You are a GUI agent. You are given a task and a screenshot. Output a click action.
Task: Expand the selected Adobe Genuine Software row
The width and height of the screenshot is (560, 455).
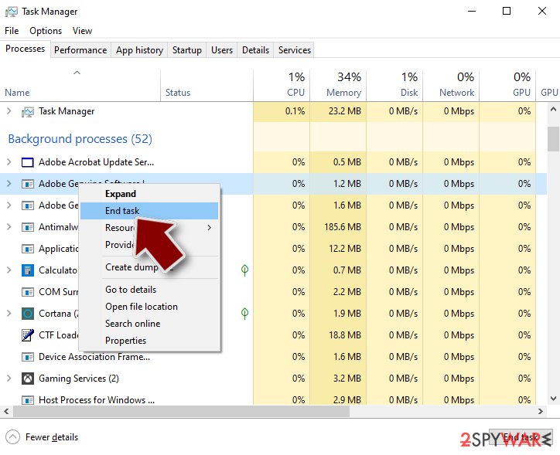coord(9,184)
